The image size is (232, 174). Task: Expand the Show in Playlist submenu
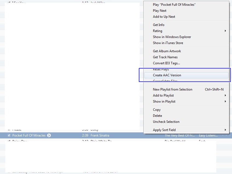tap(186, 101)
